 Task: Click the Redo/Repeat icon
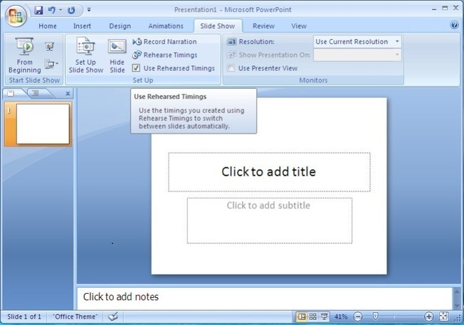click(71, 10)
